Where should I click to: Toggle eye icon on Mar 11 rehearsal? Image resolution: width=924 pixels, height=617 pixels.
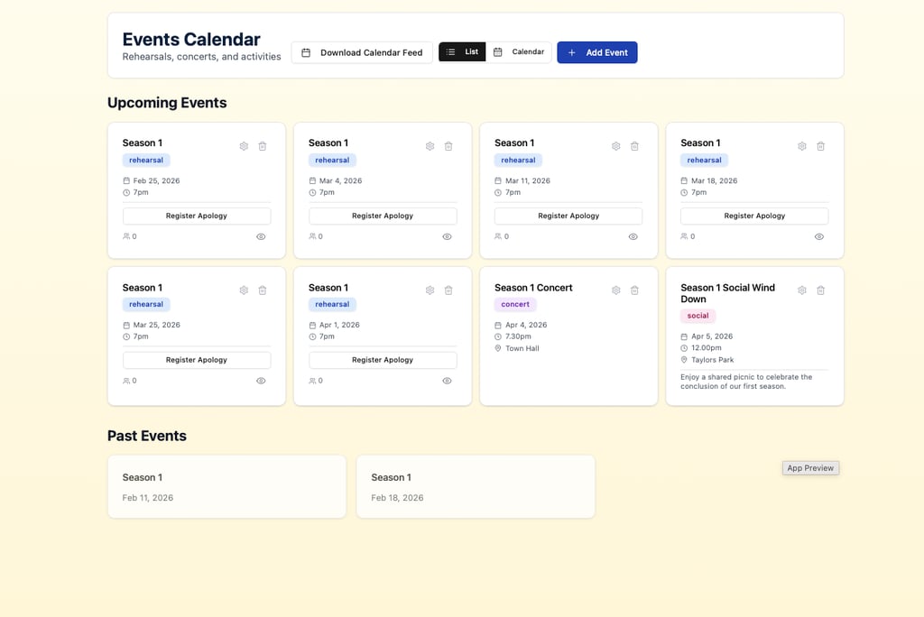click(x=633, y=236)
